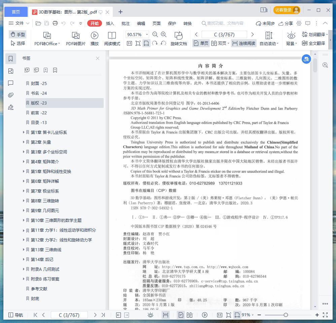Set actual size 1:1 in toolbar
336x323 pixels.
[x=129, y=43]
